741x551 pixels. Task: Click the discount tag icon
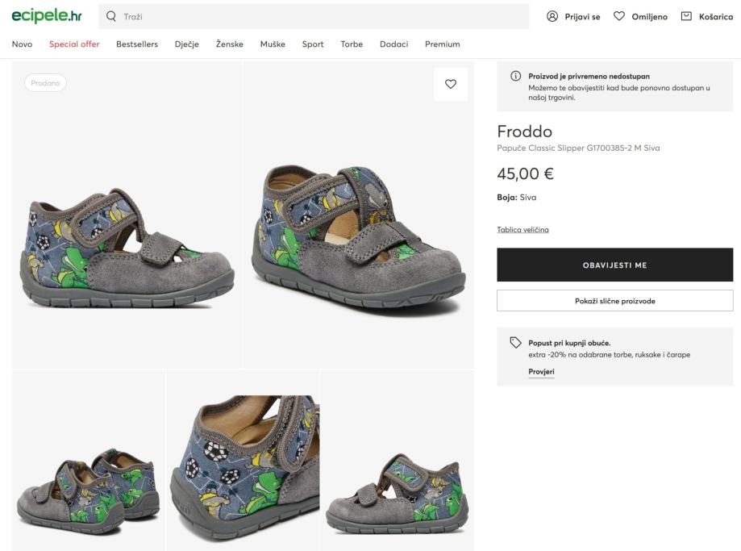click(516, 343)
